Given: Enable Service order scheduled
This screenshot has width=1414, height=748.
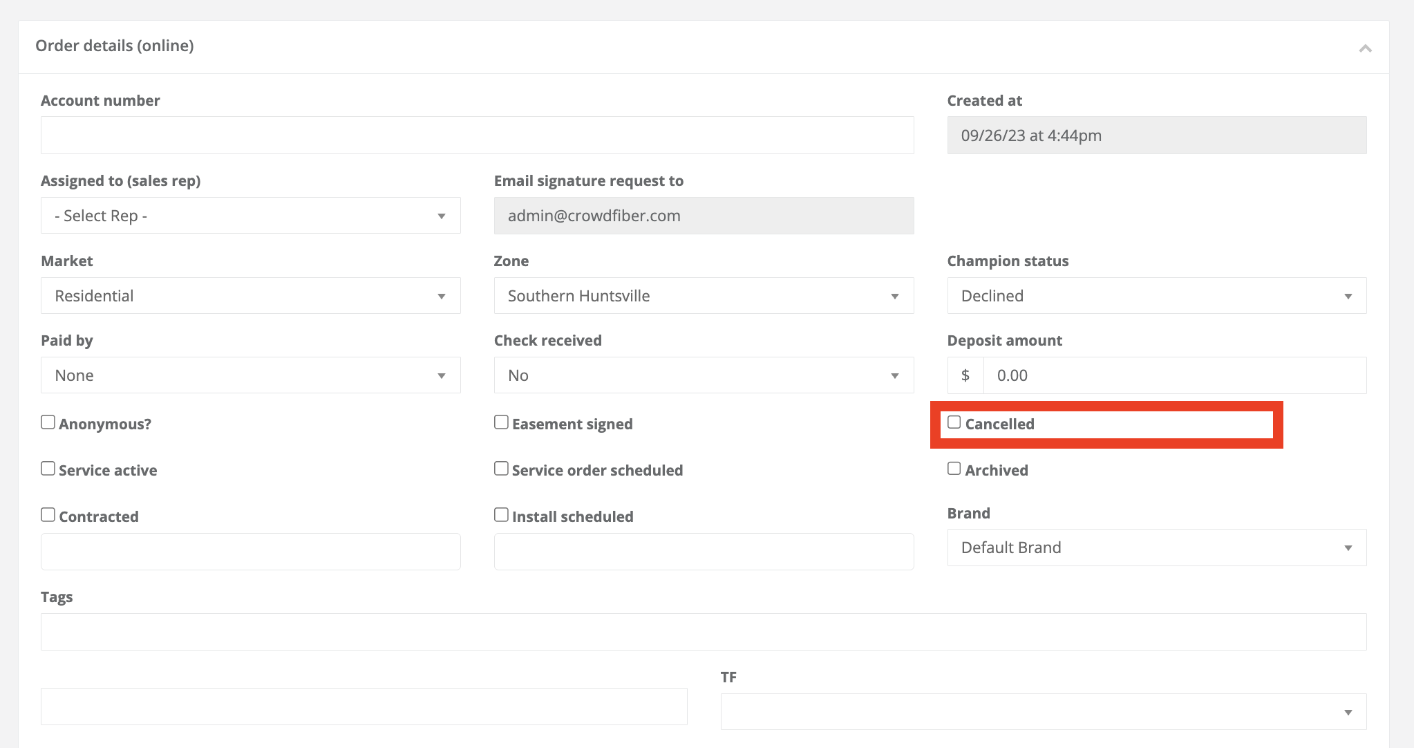Looking at the screenshot, I should (501, 468).
